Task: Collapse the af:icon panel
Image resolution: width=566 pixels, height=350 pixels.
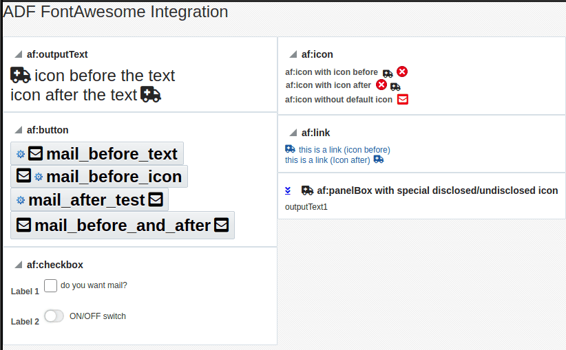Action: (293, 54)
